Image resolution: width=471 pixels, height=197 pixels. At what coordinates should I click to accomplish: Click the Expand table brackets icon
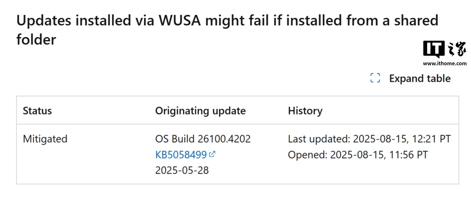pos(375,78)
